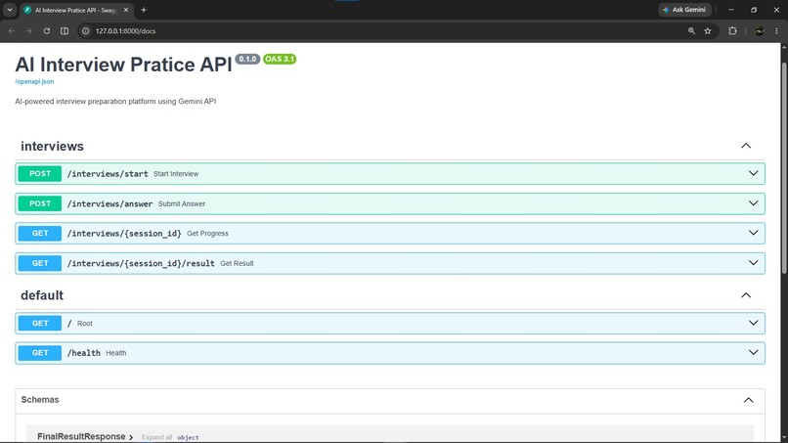Image resolution: width=788 pixels, height=443 pixels.
Task: Open the browser profile avatar
Action: [760, 31]
